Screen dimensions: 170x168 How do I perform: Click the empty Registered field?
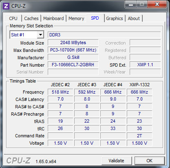tap(145, 50)
